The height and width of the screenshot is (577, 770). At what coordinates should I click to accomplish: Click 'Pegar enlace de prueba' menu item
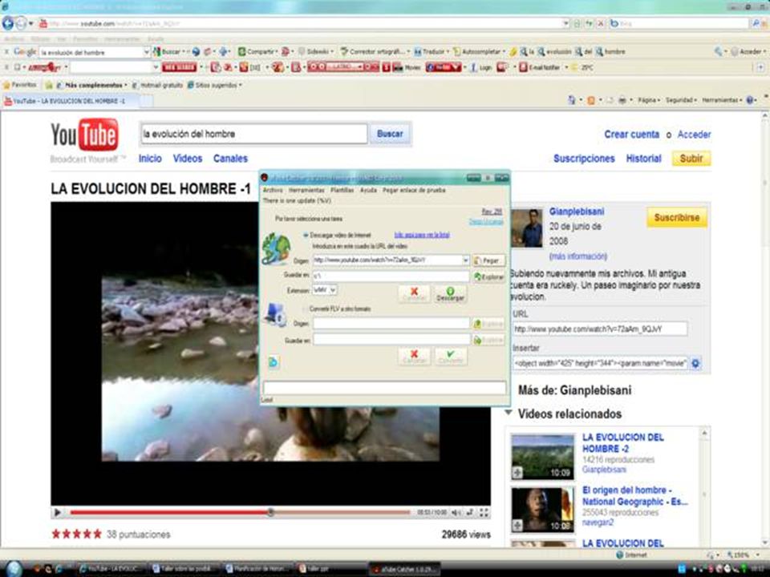coord(414,190)
